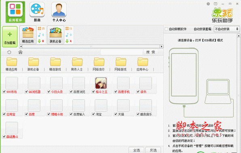Click the search input field
241x153 pixels.
(122, 52)
